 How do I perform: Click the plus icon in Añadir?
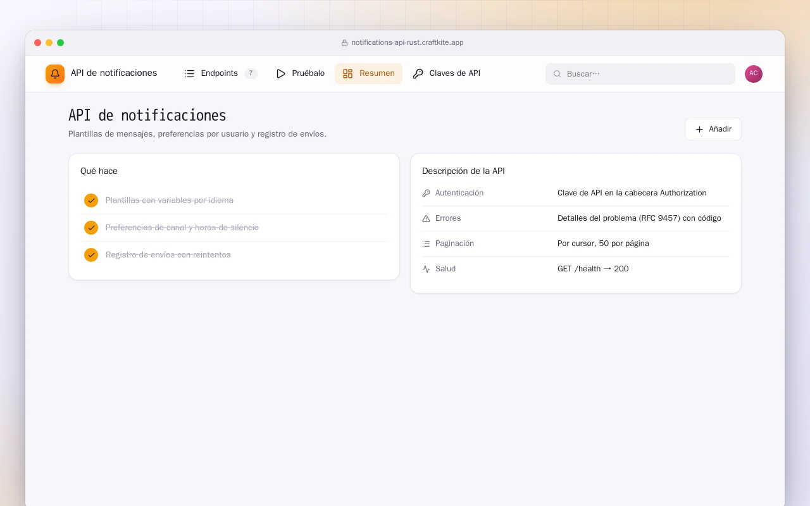[699, 129]
